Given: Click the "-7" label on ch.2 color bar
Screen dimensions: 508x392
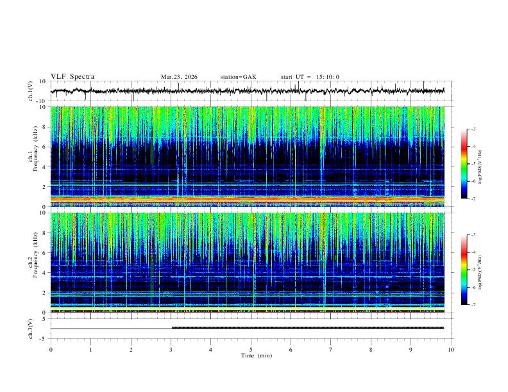Looking at the screenshot, I should tap(473, 305).
